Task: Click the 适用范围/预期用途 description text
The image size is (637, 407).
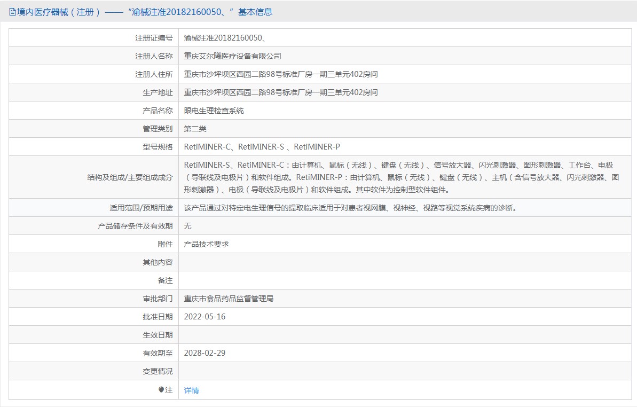Action: (x=350, y=208)
